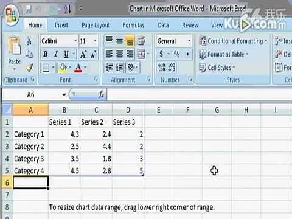Screen dimensions: 292x219
Task: Open Underline style dropdown arrow
Action: 74,54
